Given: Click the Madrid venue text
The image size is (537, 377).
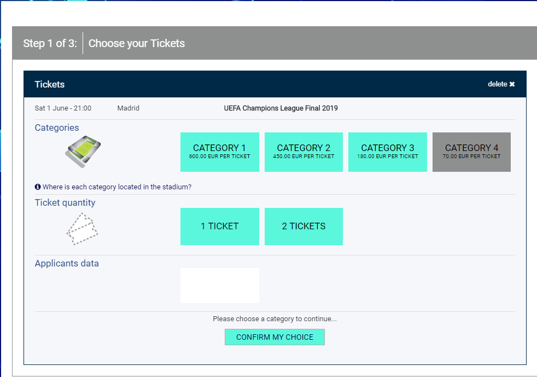Looking at the screenshot, I should 129,108.
